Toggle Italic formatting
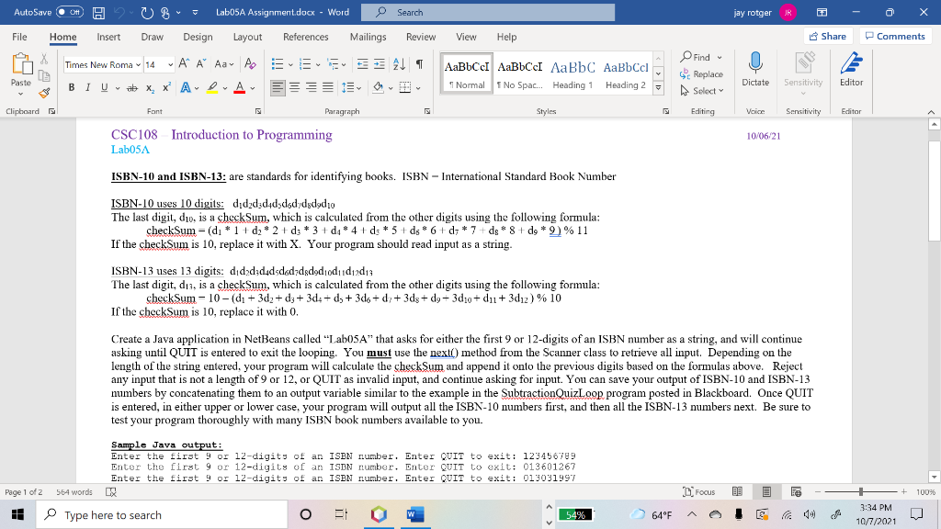 pos(87,87)
